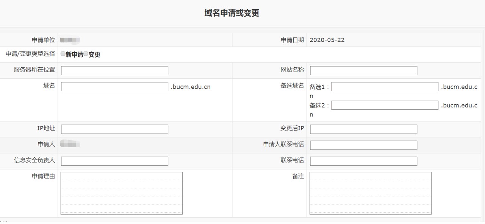Screen dimensions: 485x224
Task: Focus the 备注 text area
Action: (x=370, y=193)
